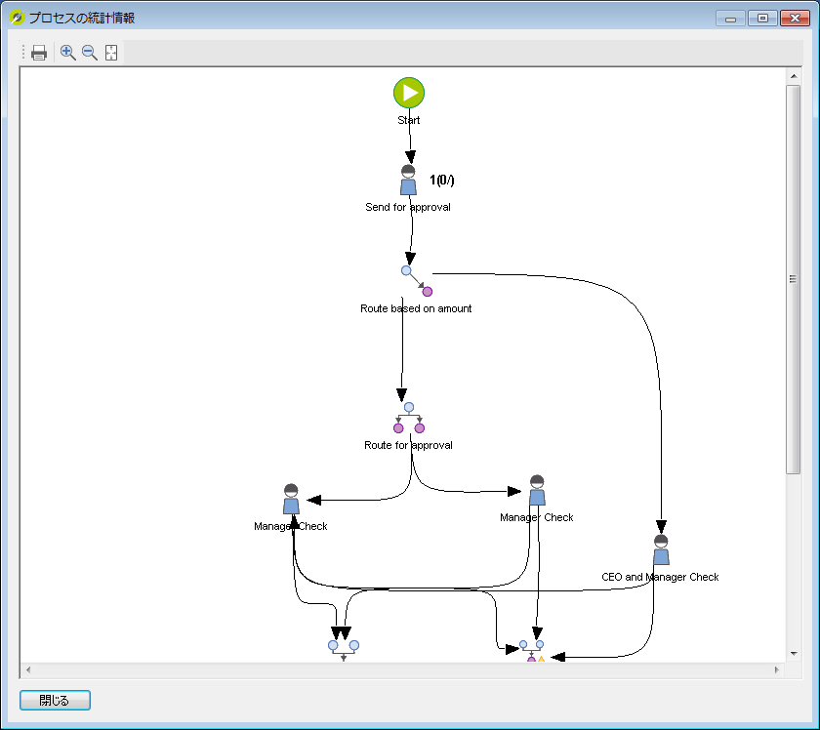Click the CEO and Manager Check label
The height and width of the screenshot is (730, 820).
coord(660,577)
